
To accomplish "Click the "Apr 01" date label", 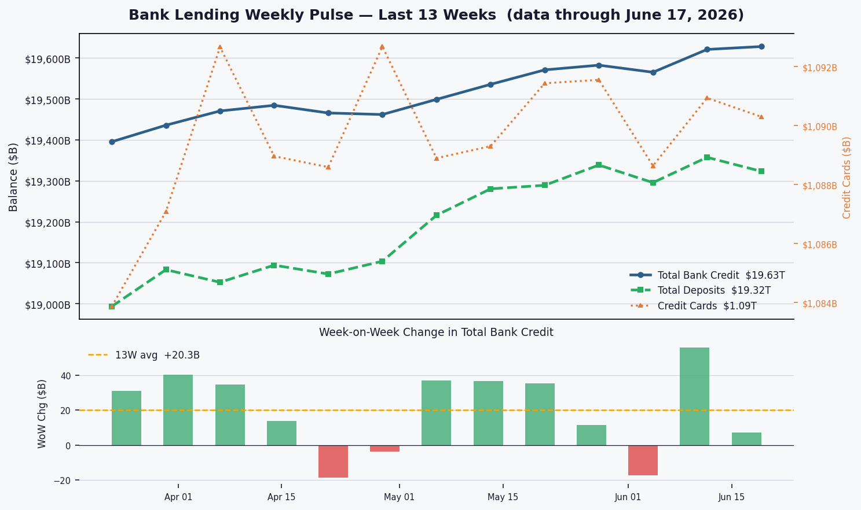I will 178,497.
